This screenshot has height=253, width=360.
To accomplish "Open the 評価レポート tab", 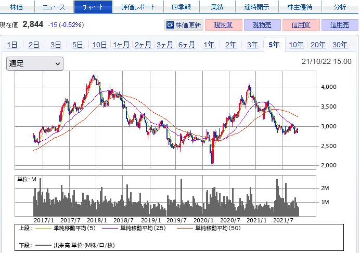I will 138,7.
